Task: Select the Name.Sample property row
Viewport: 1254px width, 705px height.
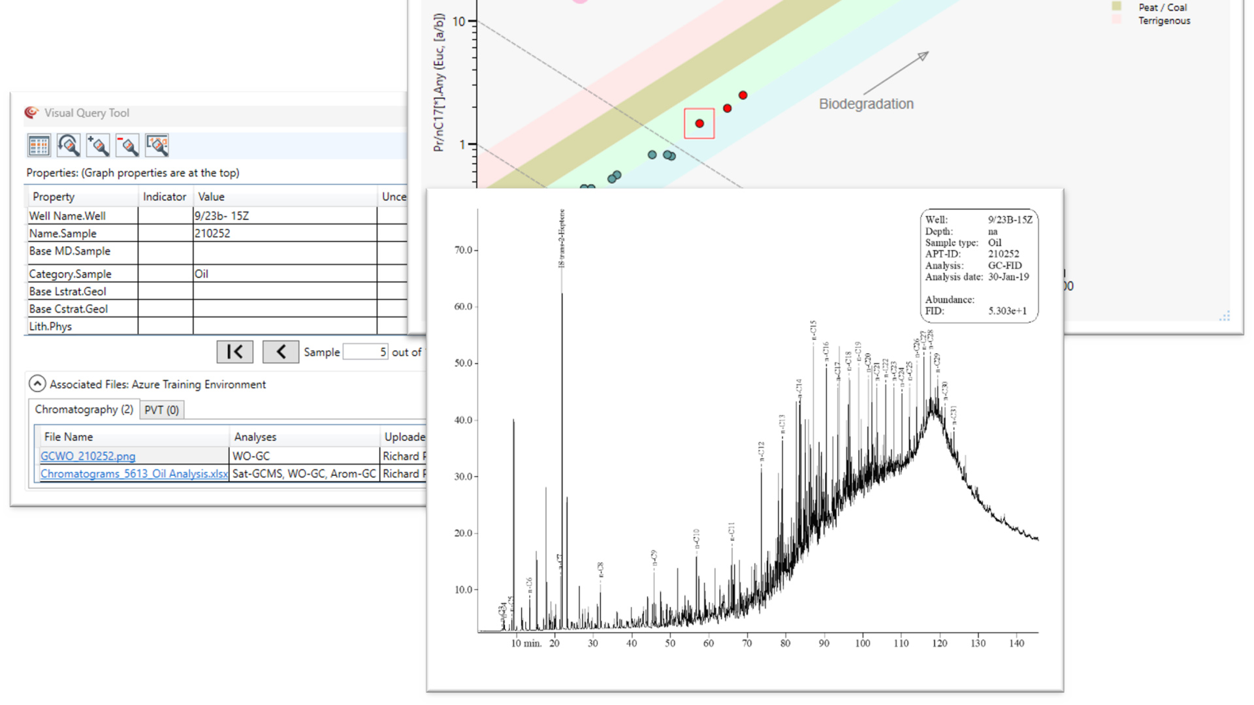Action: pos(216,233)
